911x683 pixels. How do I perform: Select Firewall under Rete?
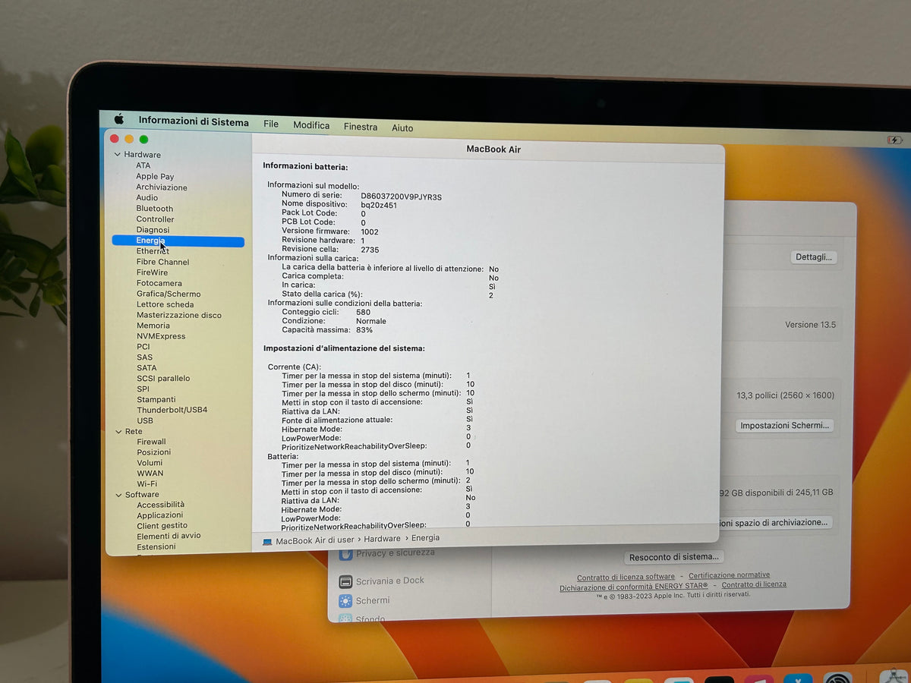click(x=152, y=442)
